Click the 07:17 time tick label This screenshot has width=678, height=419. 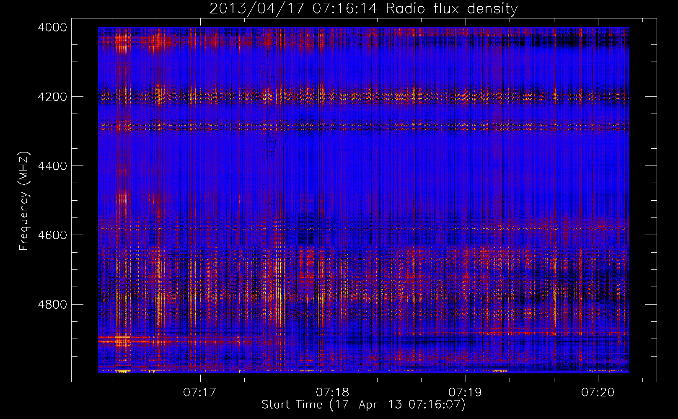(200, 392)
